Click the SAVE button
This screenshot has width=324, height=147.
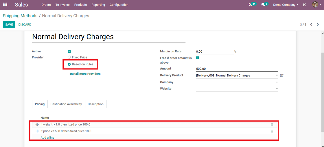9,24
